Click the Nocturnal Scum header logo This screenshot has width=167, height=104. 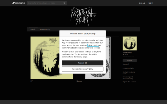83,17
